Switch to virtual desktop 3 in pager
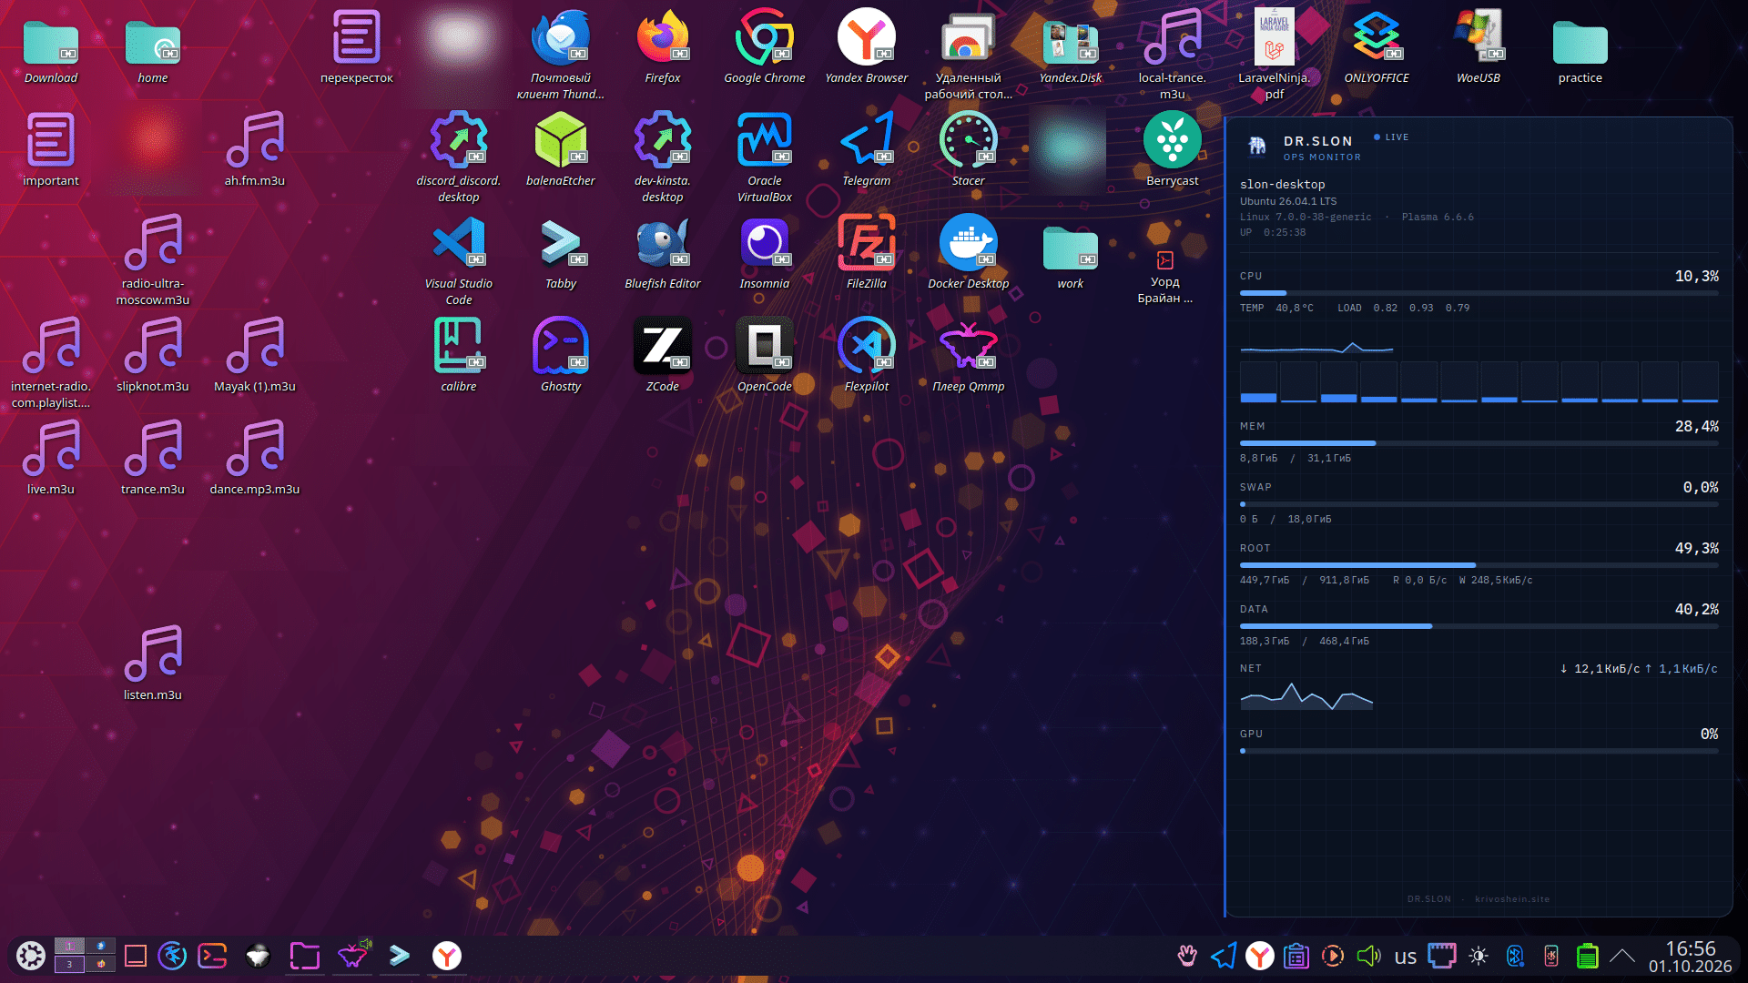Viewport: 1748px width, 983px height. click(69, 964)
